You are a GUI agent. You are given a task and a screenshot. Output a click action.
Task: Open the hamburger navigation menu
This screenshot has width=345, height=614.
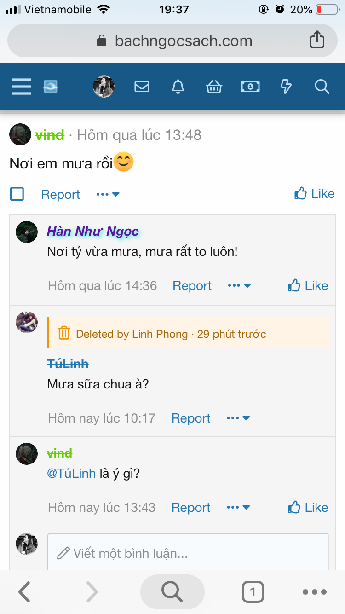[22, 87]
